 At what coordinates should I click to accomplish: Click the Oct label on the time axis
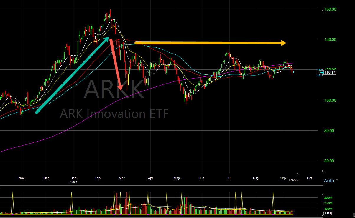coord(309,178)
